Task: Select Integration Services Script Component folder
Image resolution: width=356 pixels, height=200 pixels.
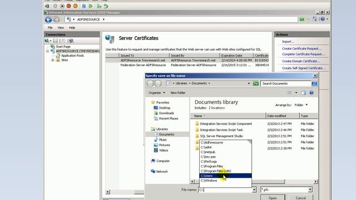Action: (226, 124)
